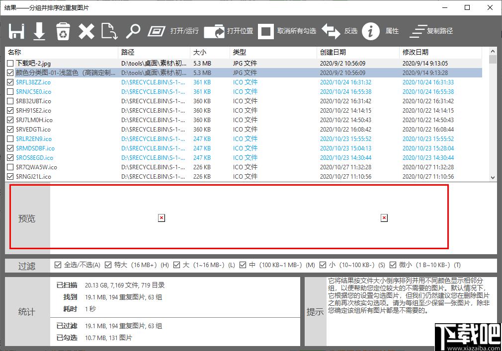Maximize the results window
Image resolution: width=502 pixels, height=351 pixels.
coord(467,7)
